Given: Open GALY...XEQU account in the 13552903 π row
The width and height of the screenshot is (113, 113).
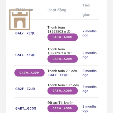Looking at the screenshot, I should (x=25, y=33).
